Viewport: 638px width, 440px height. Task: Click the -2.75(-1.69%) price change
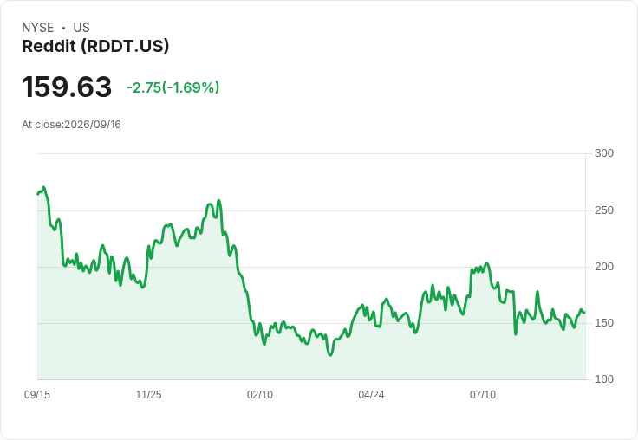(x=173, y=87)
